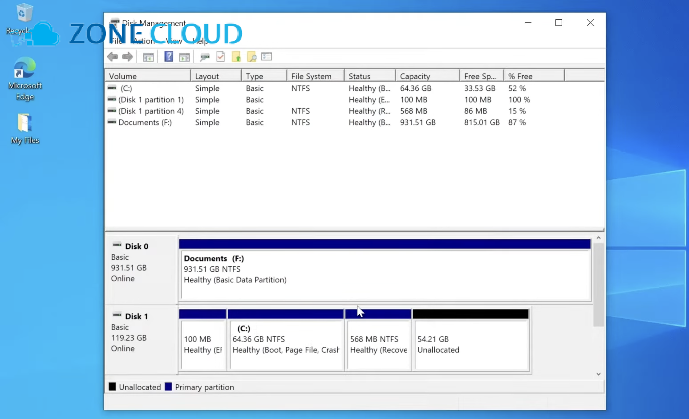Sort by the Status column header
The width and height of the screenshot is (689, 419).
pyautogui.click(x=370, y=76)
